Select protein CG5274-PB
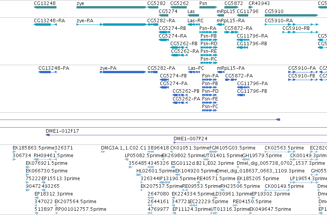 (173, 75)
